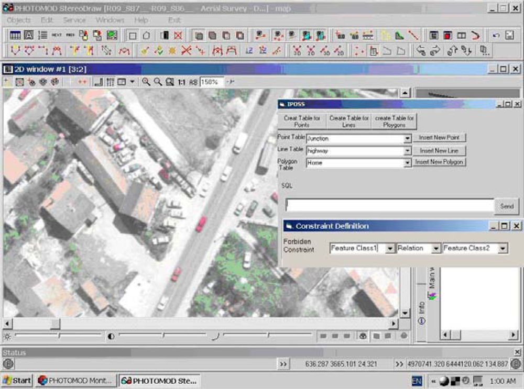Toggle the marker cursor mode in 2D window
524x389 pixels.
7,82
